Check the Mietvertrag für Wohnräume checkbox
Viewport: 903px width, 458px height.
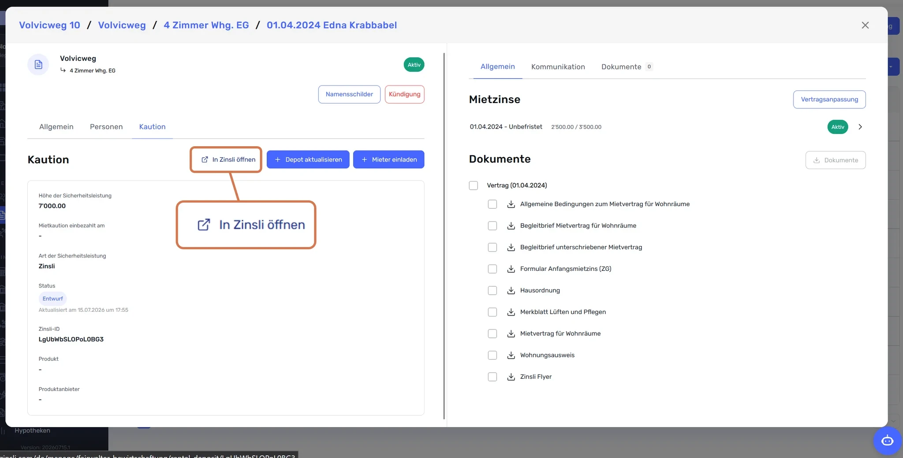click(493, 334)
